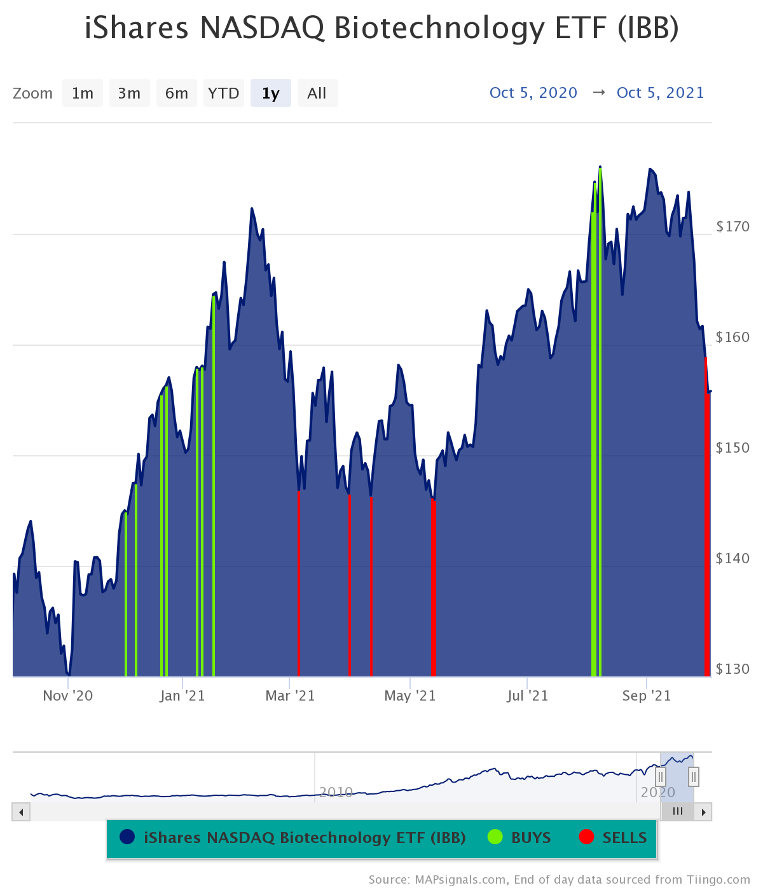The height and width of the screenshot is (890, 763).
Task: Toggle the IBB series legend item
Action: [292, 837]
